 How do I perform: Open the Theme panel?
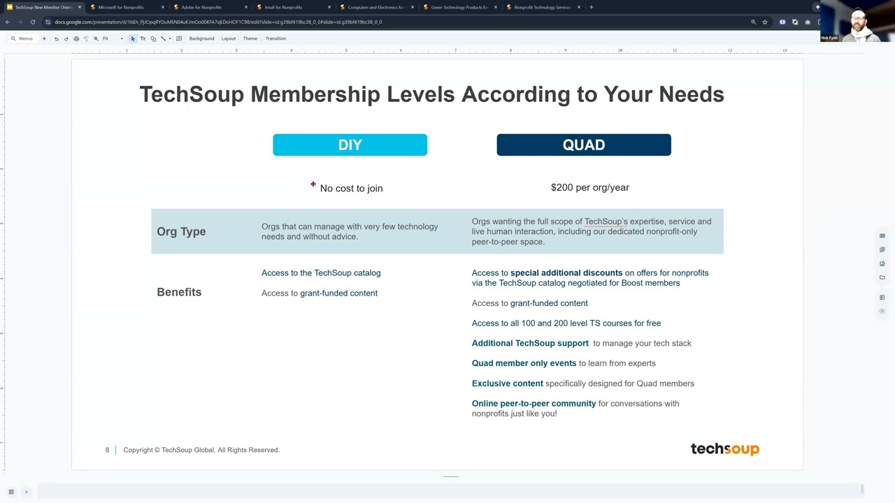[x=250, y=38]
